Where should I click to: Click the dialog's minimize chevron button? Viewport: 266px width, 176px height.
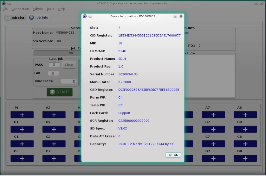coord(175,16)
